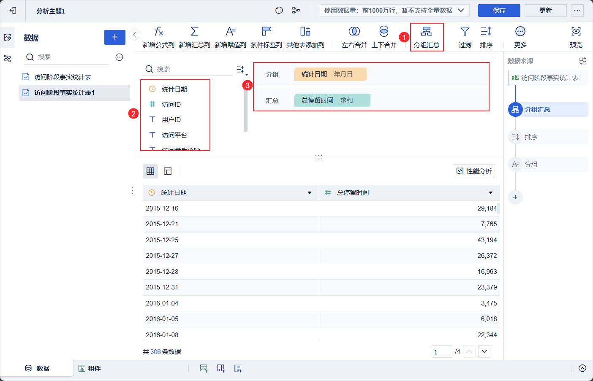593x381 pixels.
Task: Click the field list search box
Action: (x=188, y=69)
